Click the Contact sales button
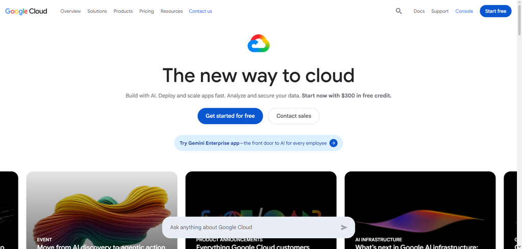522x249 pixels. [x=294, y=116]
